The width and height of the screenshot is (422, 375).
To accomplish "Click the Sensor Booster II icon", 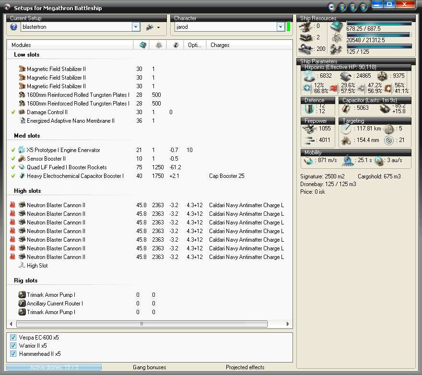I will click(22, 159).
